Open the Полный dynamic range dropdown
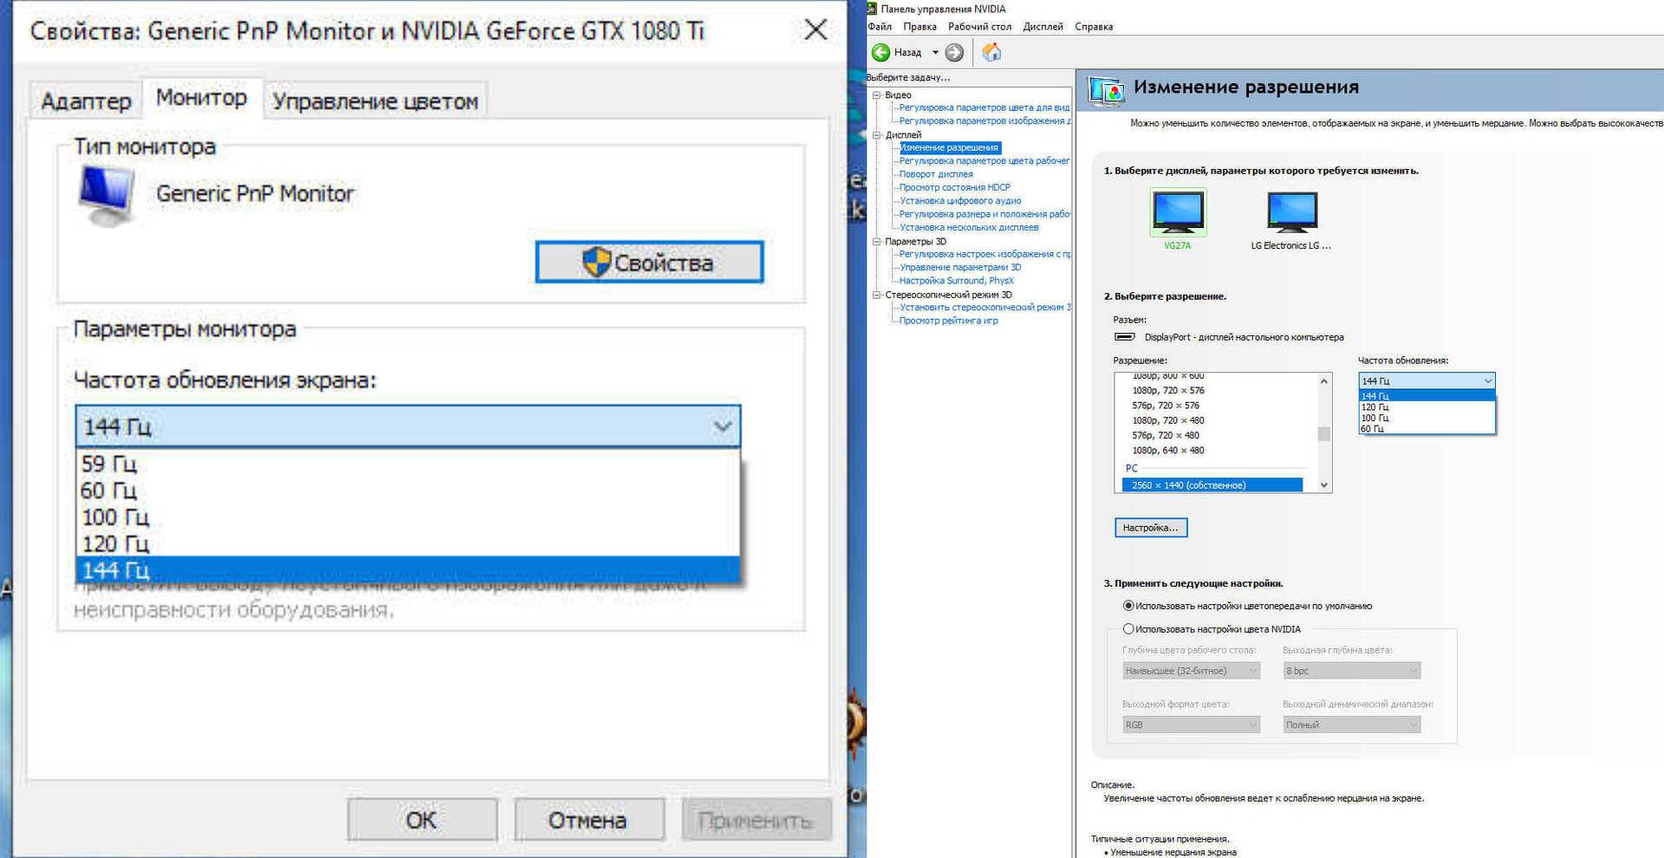The height and width of the screenshot is (858, 1664). pos(1351,725)
